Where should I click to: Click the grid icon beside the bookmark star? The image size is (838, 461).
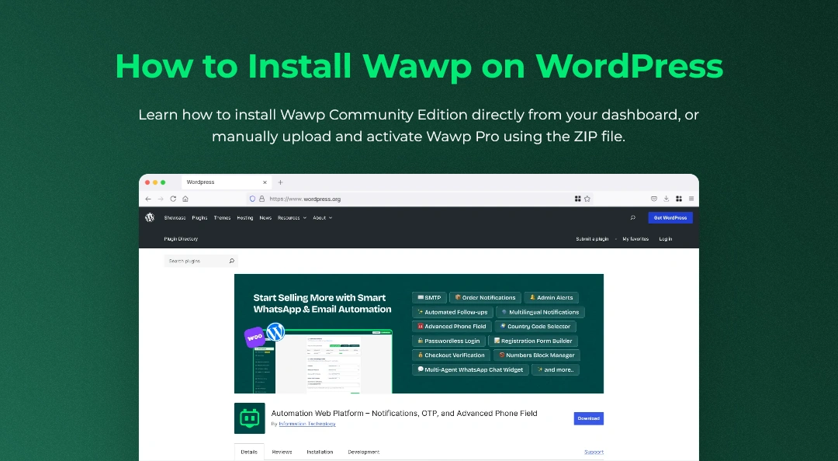pos(578,199)
